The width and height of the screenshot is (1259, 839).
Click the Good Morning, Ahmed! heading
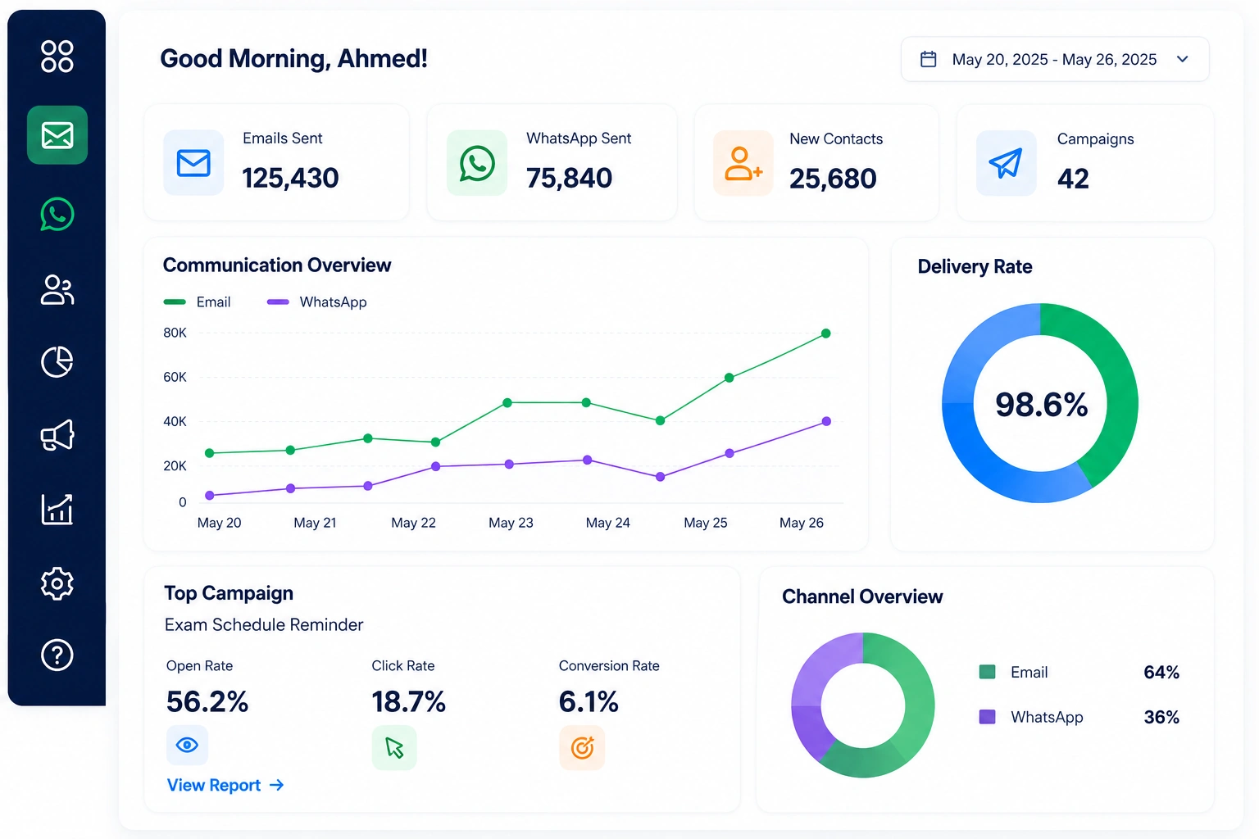293,58
